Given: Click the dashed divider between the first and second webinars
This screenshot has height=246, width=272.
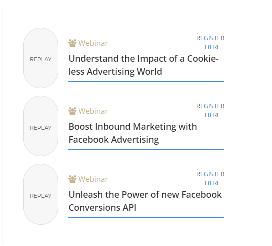Looking at the screenshot, I should coord(124,92).
